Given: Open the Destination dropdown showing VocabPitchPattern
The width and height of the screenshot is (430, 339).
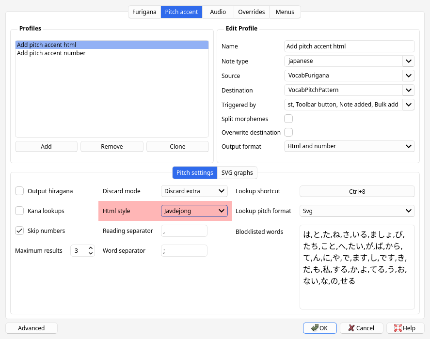Looking at the screenshot, I should [408, 90].
